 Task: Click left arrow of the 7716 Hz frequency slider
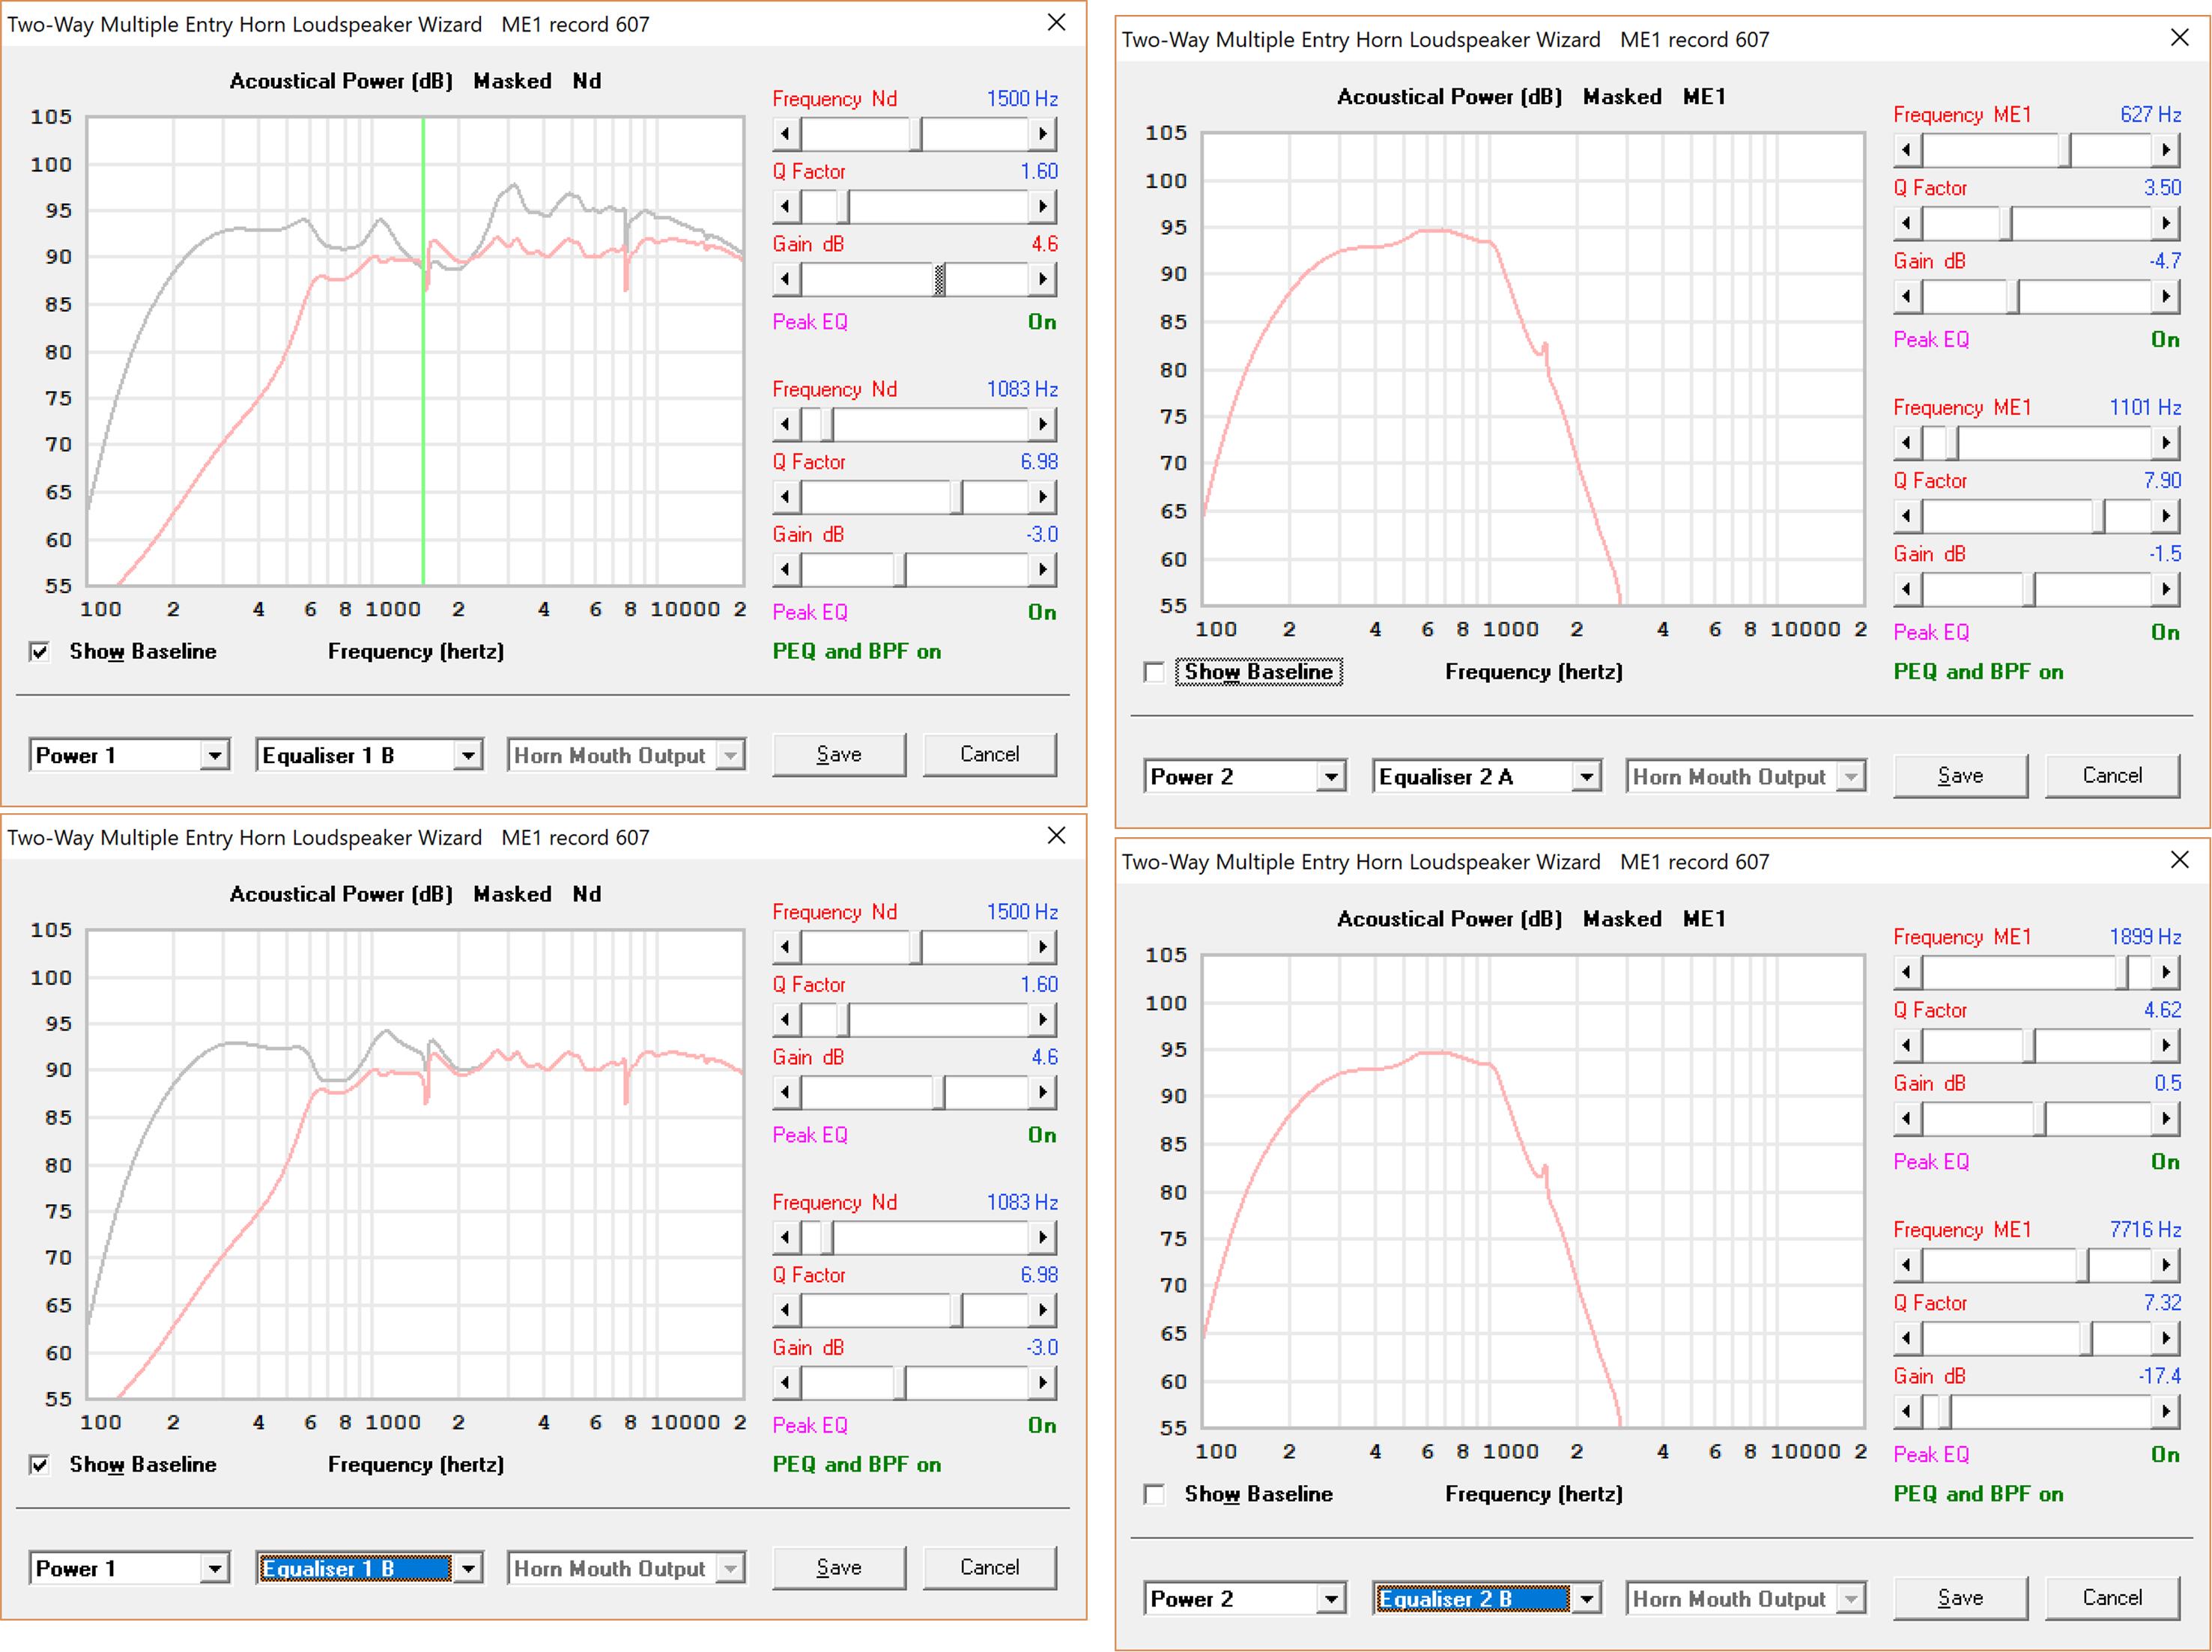(x=1907, y=1265)
